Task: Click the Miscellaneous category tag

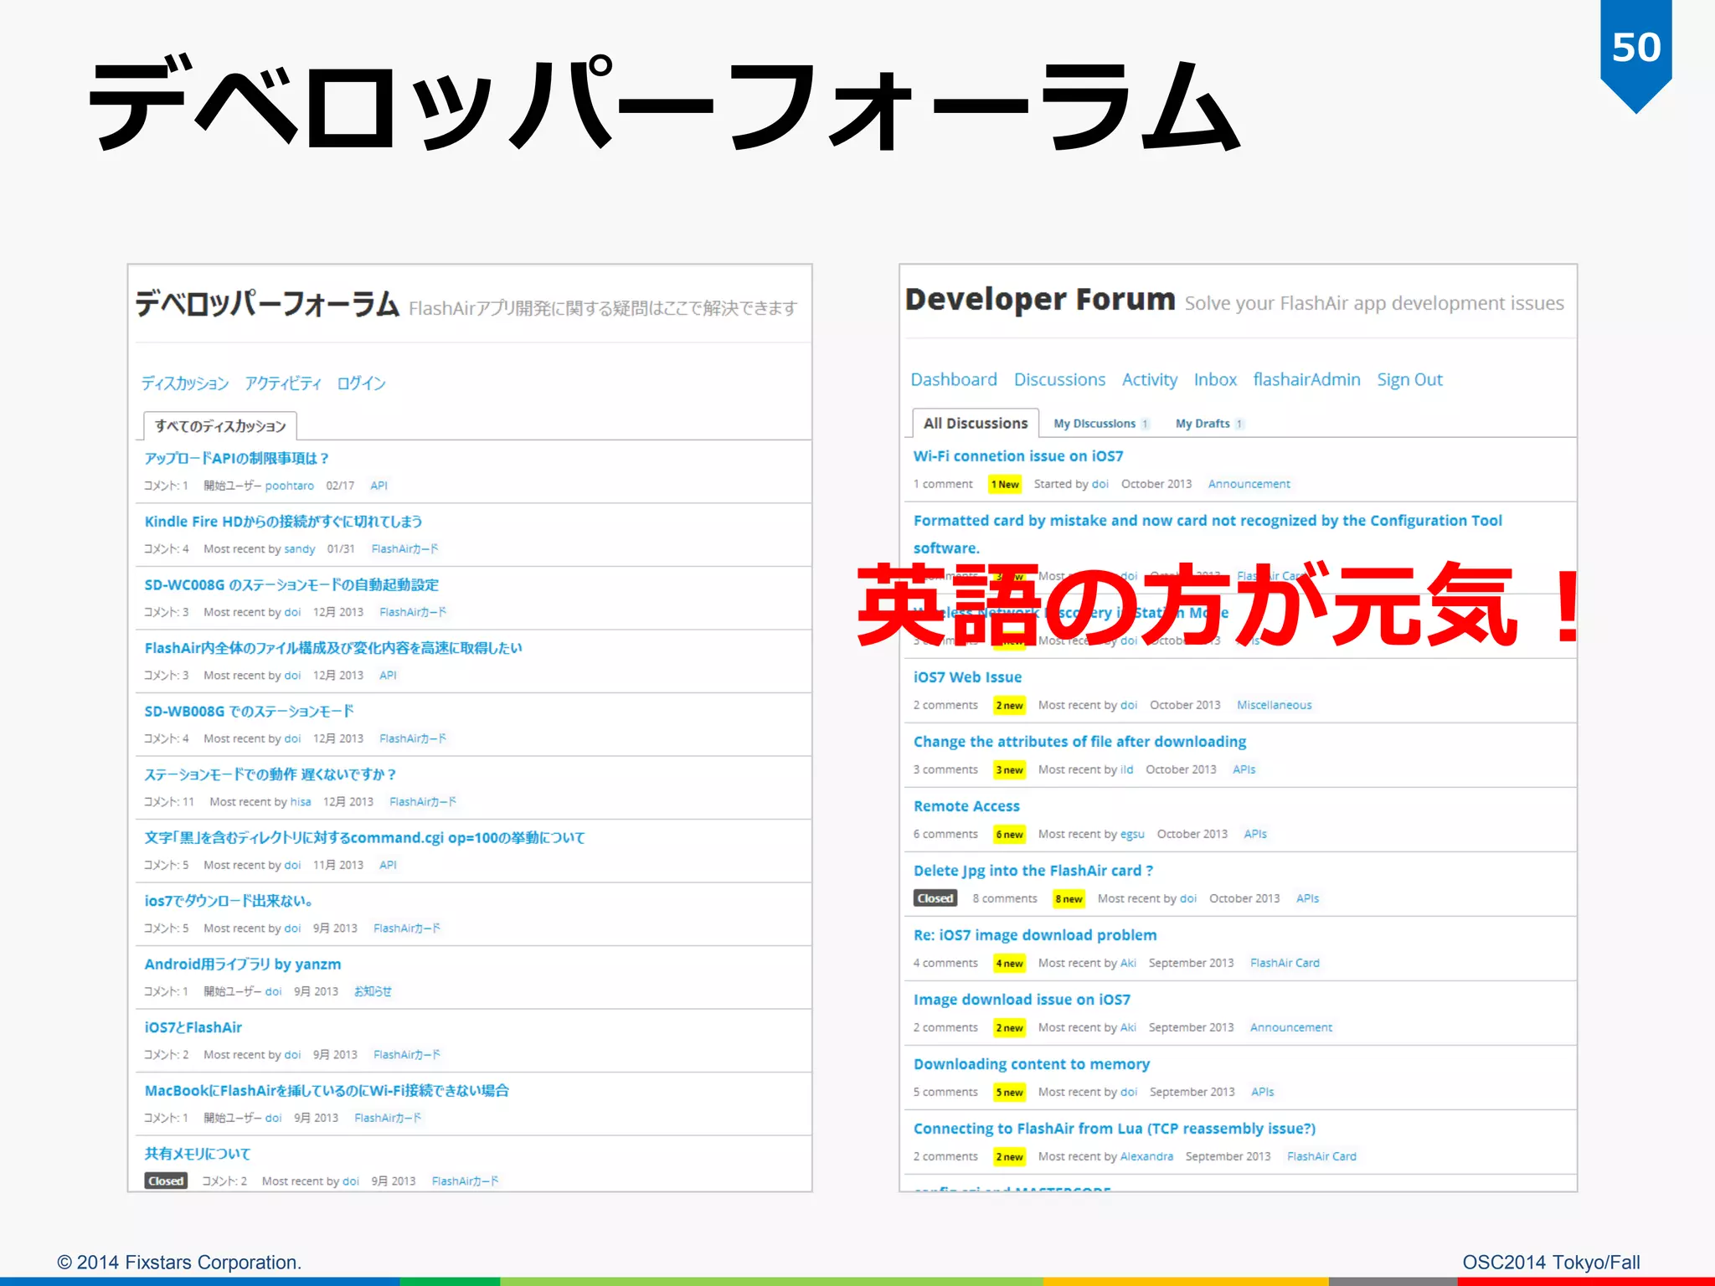Action: [1275, 705]
